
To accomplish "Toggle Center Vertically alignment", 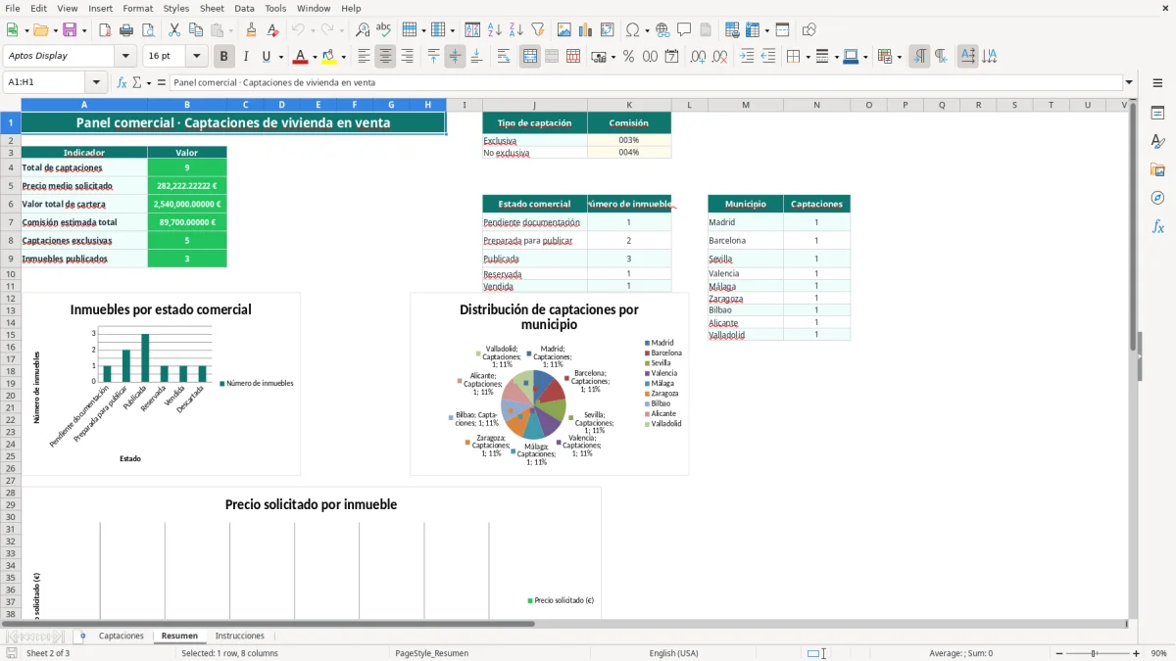I will point(455,57).
